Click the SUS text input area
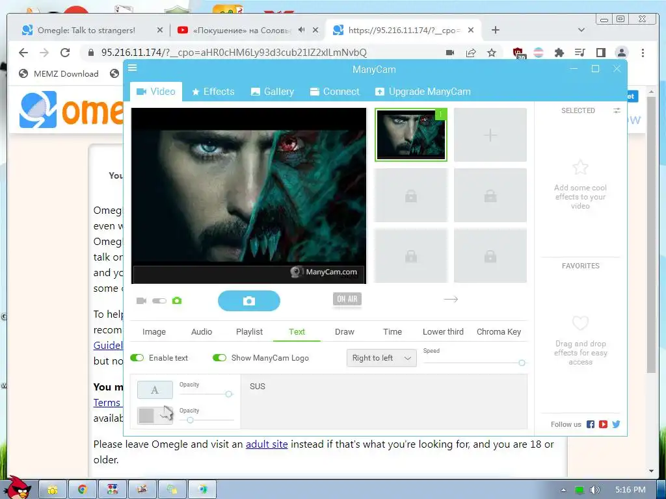The width and height of the screenshot is (666, 499). click(x=384, y=402)
